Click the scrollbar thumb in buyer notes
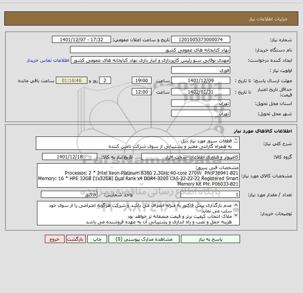 pyautogui.click(x=236, y=210)
